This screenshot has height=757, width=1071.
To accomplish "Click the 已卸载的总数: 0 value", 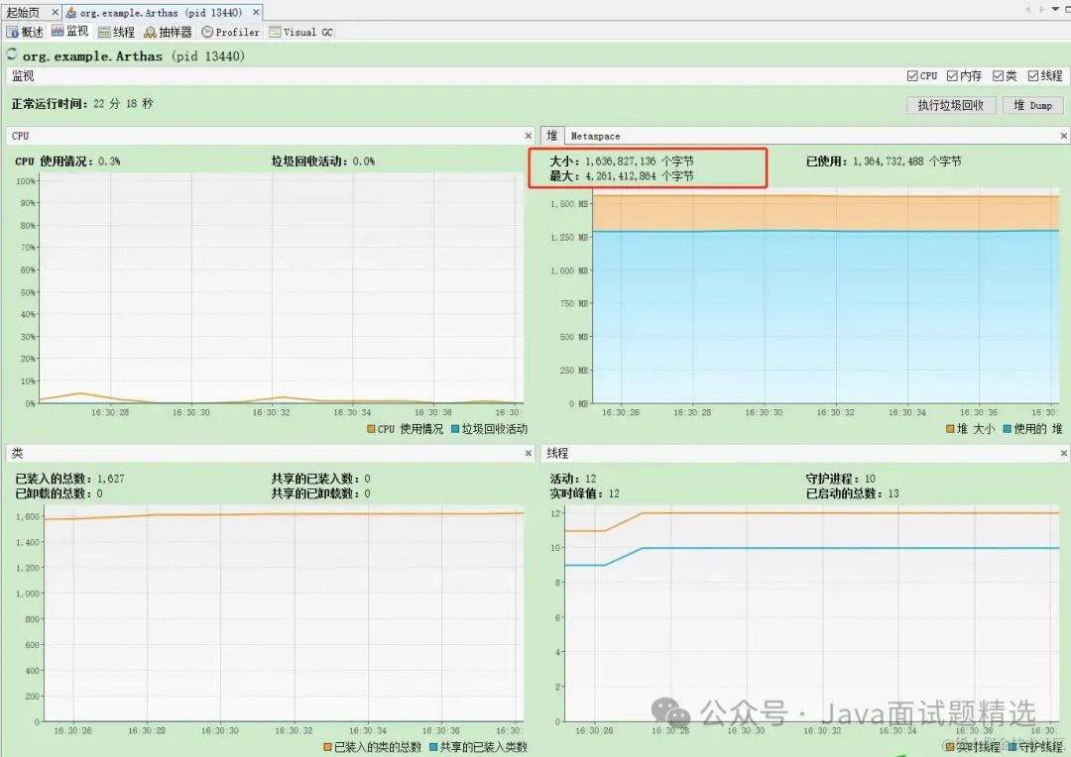I will click(59, 493).
